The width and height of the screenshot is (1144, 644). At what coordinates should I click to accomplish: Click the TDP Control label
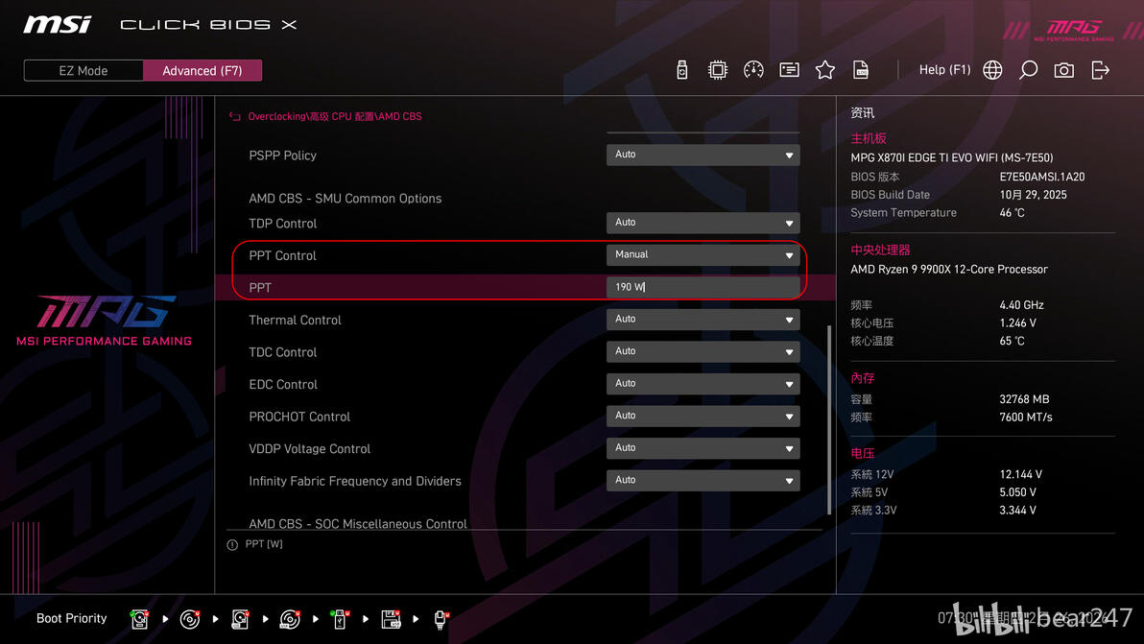point(282,224)
